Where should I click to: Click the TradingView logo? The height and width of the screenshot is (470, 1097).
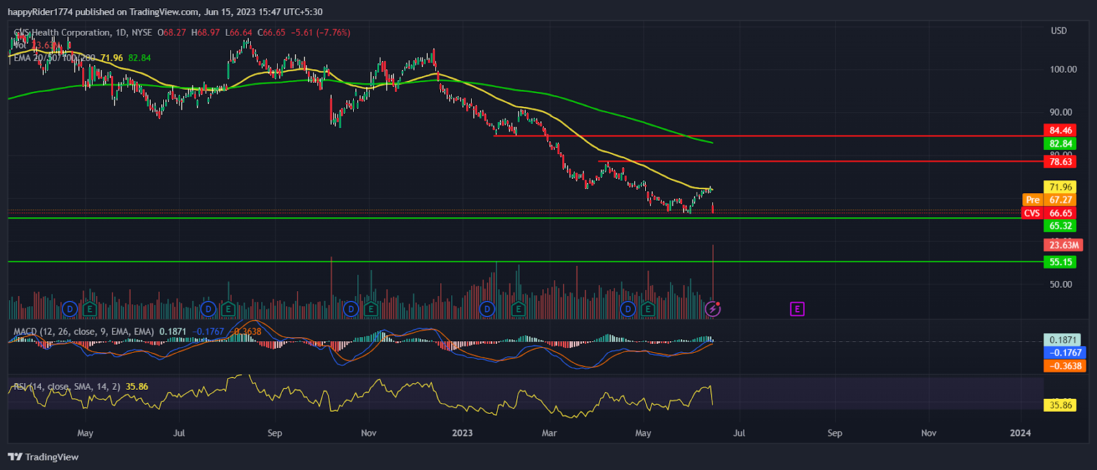(x=43, y=457)
